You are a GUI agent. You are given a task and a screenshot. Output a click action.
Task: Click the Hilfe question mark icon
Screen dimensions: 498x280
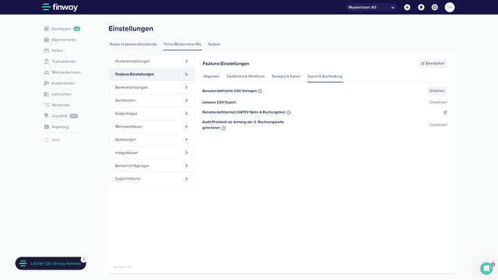(x=46, y=140)
